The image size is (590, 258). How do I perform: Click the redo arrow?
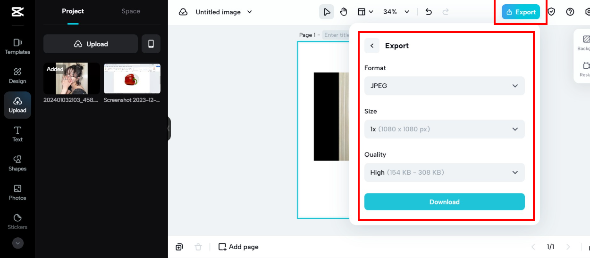click(446, 12)
